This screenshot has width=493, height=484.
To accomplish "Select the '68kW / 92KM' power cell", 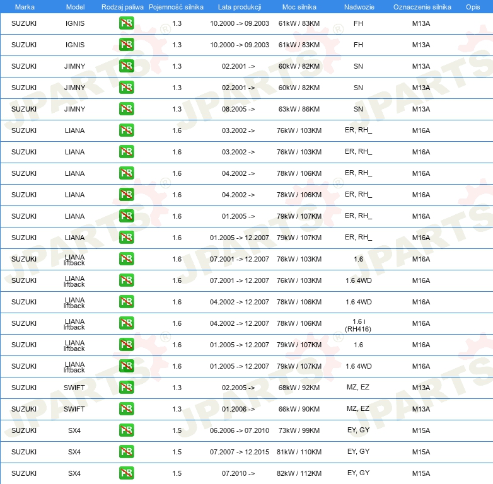I will (x=299, y=388).
